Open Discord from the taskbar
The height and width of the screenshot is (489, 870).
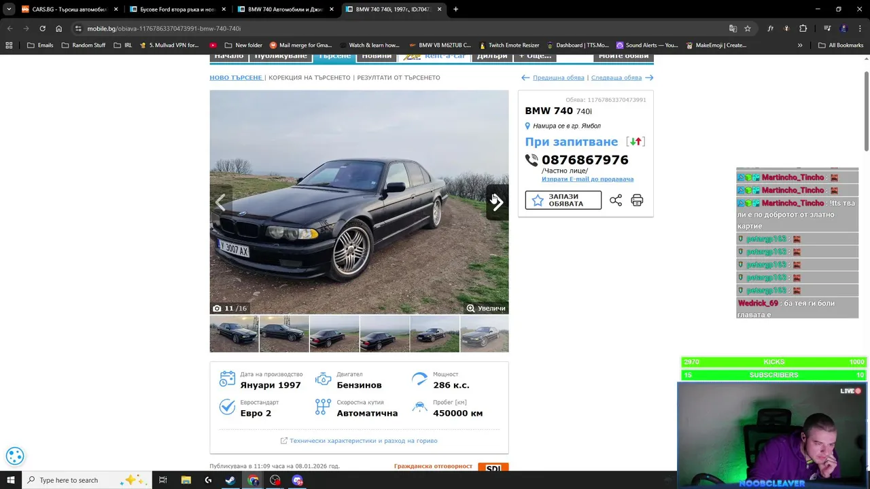pos(297,480)
